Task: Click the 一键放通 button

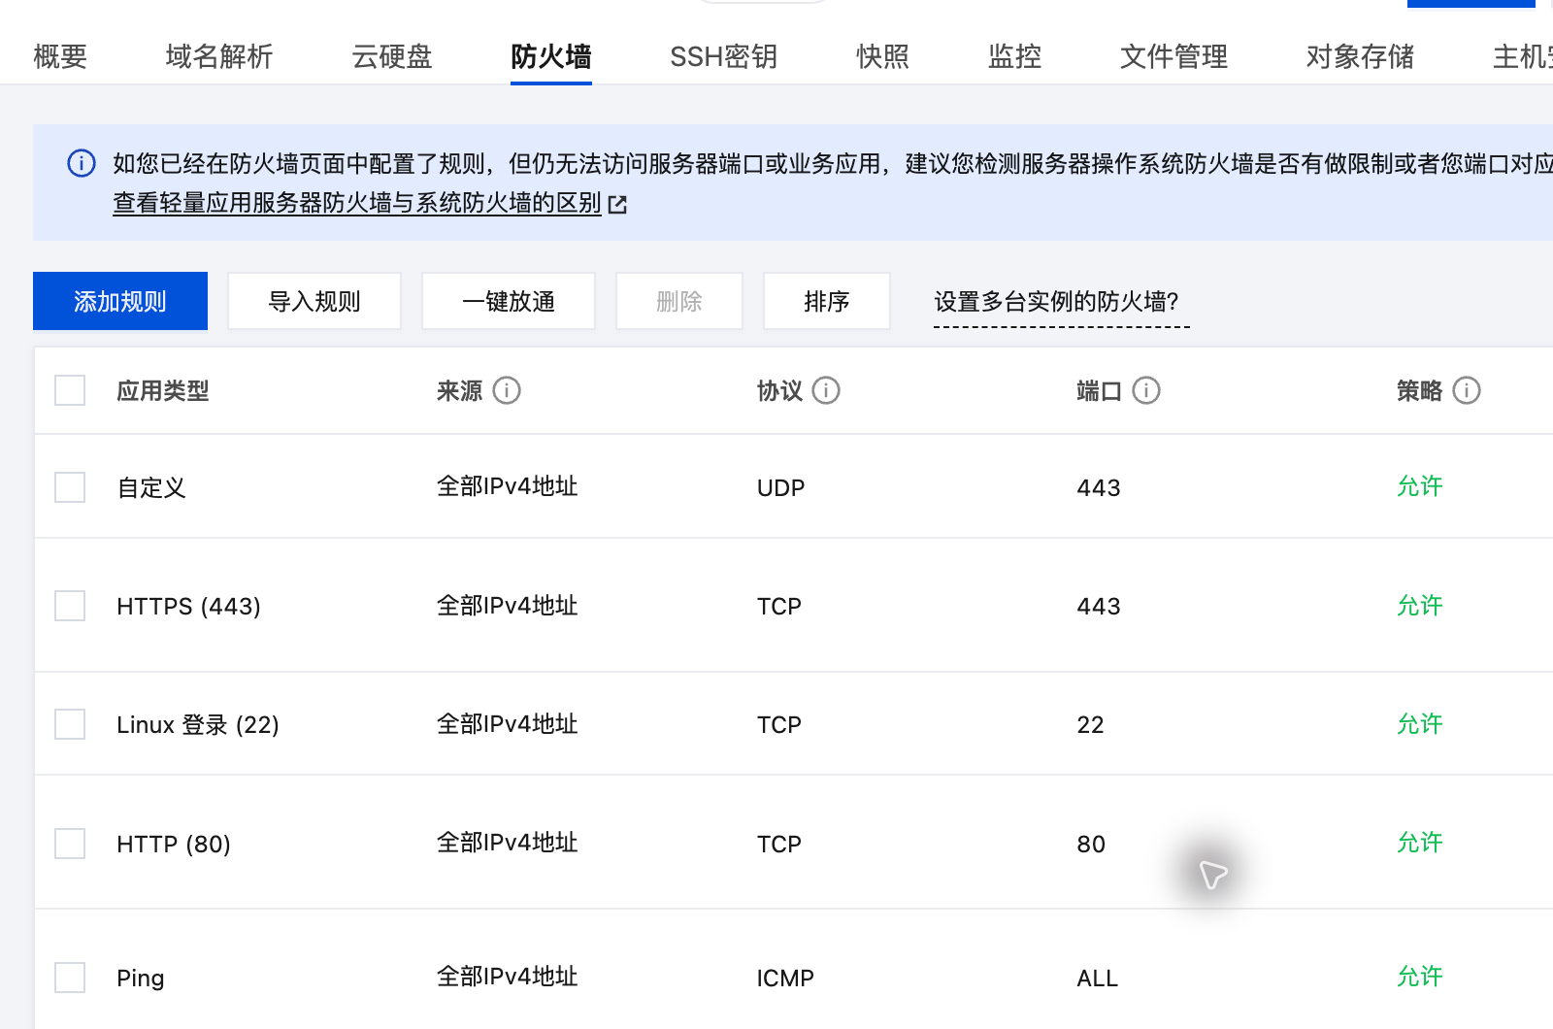Action: point(509,301)
